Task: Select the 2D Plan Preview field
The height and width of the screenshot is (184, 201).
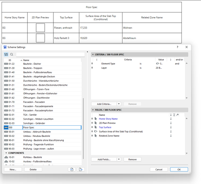Action: (107, 123)
